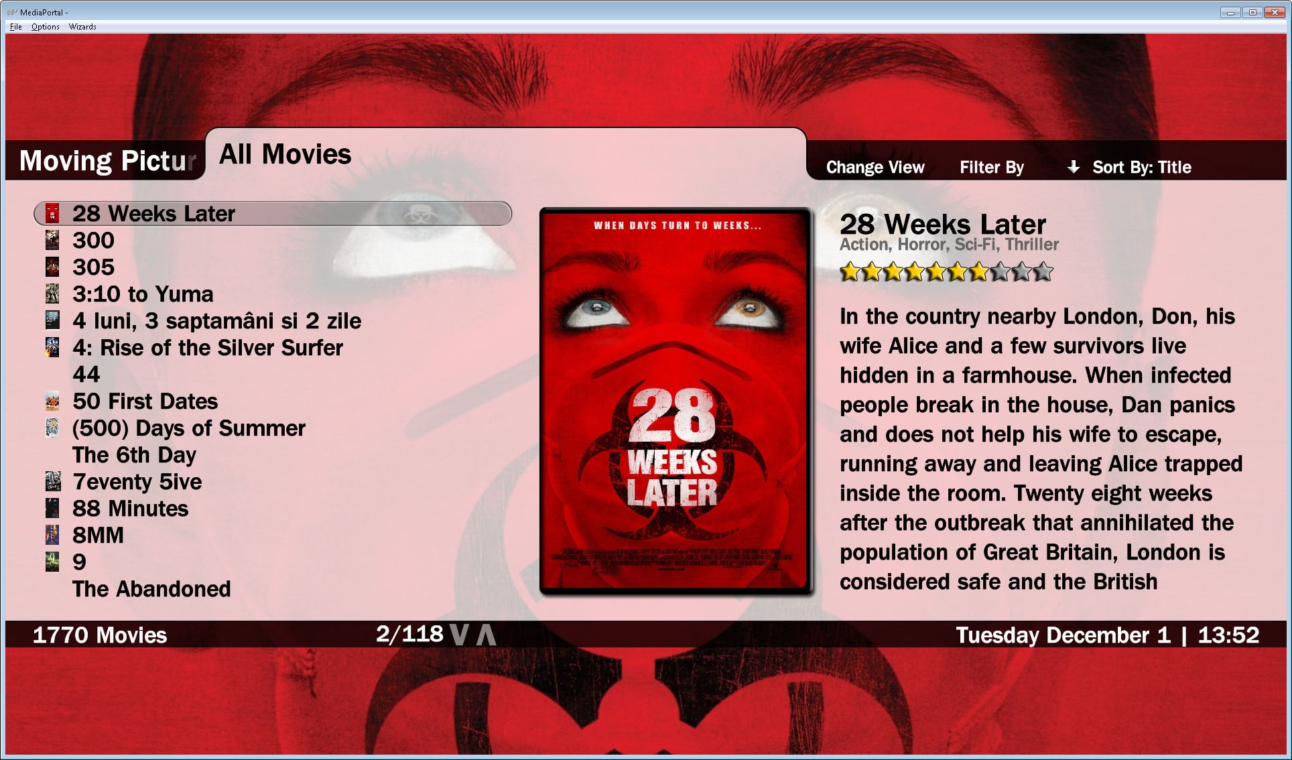Open the File menu
Viewport: 1292px width, 760px height.
coord(15,27)
